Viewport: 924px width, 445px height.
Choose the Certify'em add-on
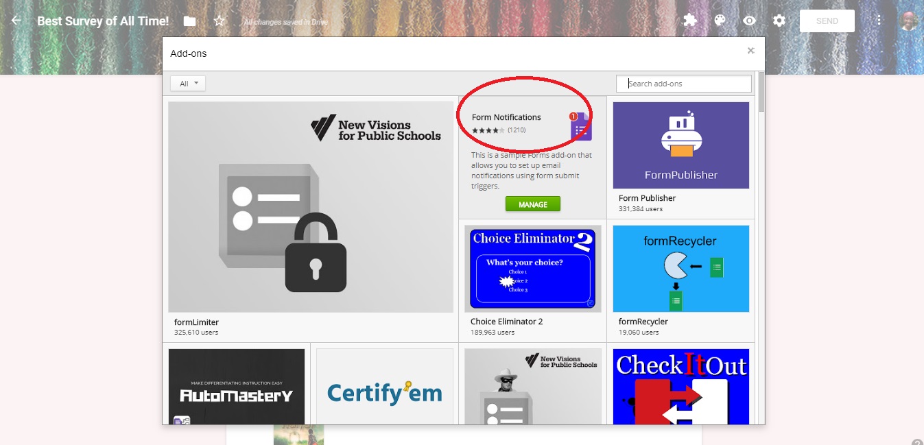pos(385,387)
